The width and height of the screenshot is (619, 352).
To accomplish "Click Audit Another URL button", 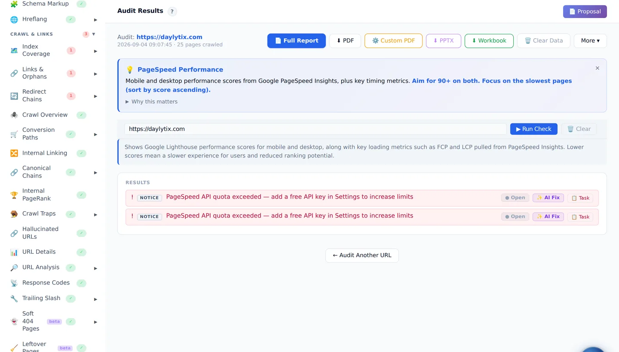I will coord(362,255).
